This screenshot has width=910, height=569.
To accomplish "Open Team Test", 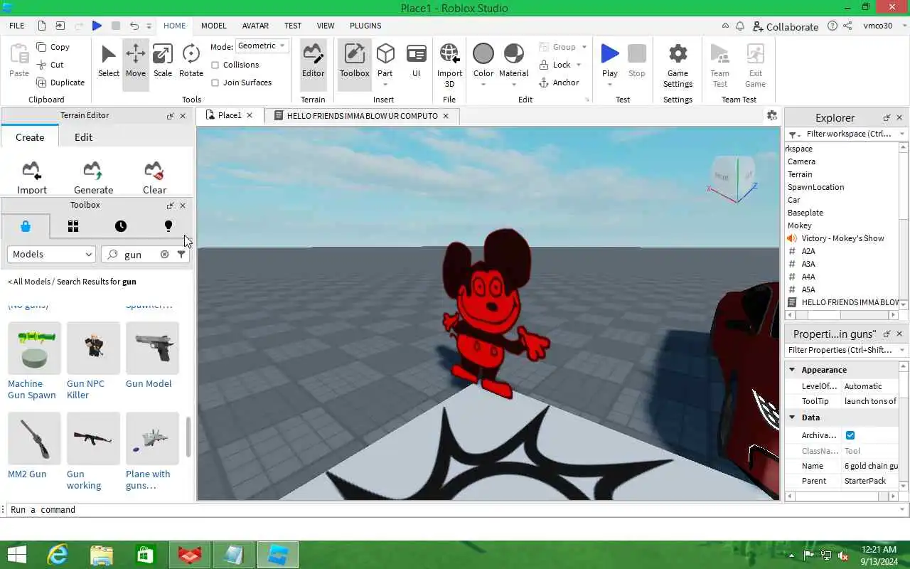I will (719, 65).
